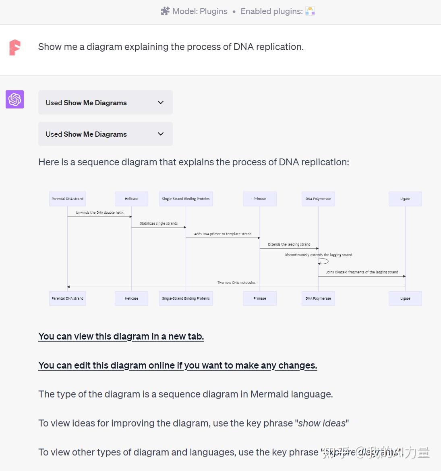Click the user avatar icon

coord(15,47)
